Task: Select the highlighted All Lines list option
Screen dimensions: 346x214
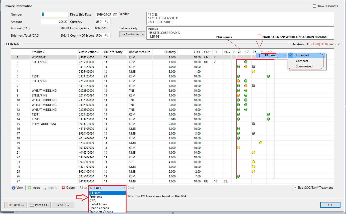Action: [x=107, y=193]
